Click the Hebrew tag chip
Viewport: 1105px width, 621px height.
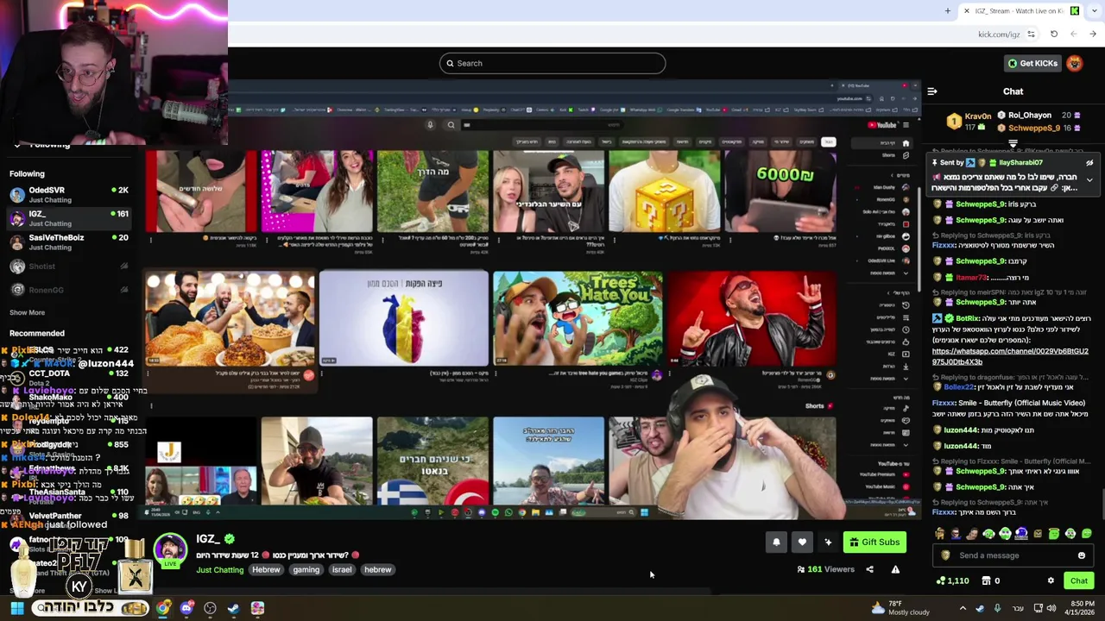click(x=266, y=569)
